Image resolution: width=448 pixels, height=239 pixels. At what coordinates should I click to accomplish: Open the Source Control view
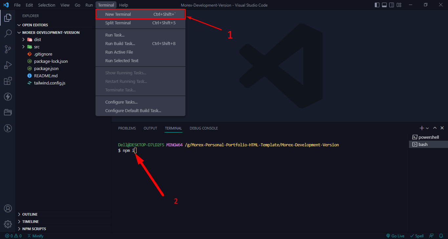(x=8, y=49)
